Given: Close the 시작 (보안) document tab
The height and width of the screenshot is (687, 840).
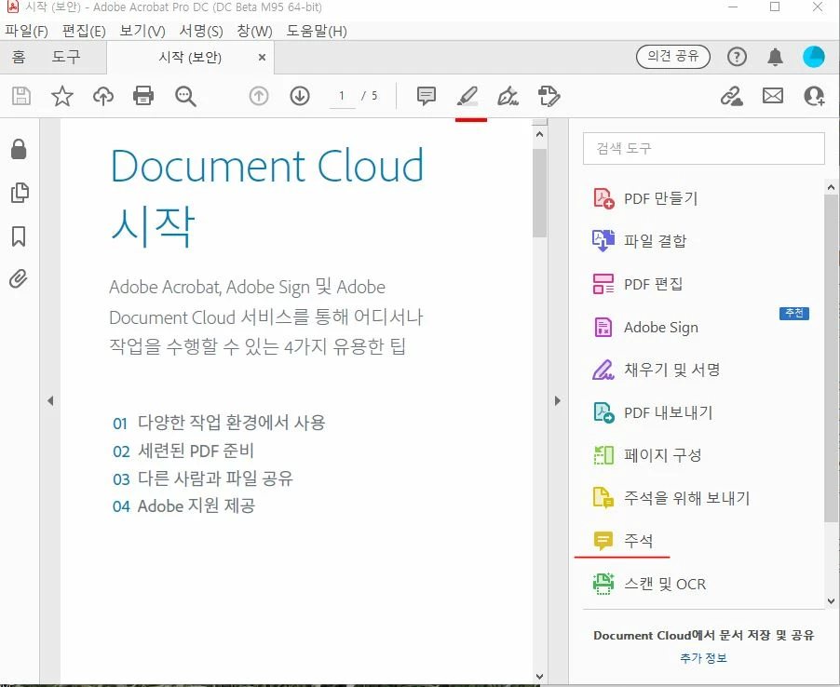Looking at the screenshot, I should (262, 58).
